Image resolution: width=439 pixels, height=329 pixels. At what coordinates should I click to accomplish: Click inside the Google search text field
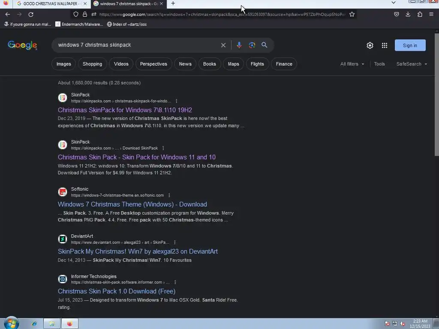pyautogui.click(x=137, y=45)
